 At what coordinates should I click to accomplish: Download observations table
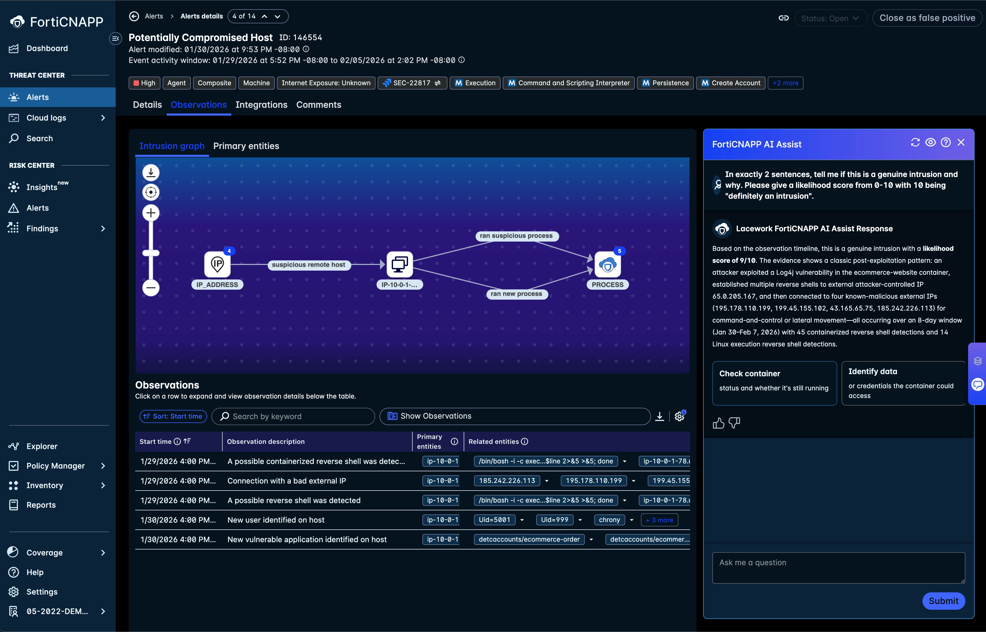click(659, 416)
